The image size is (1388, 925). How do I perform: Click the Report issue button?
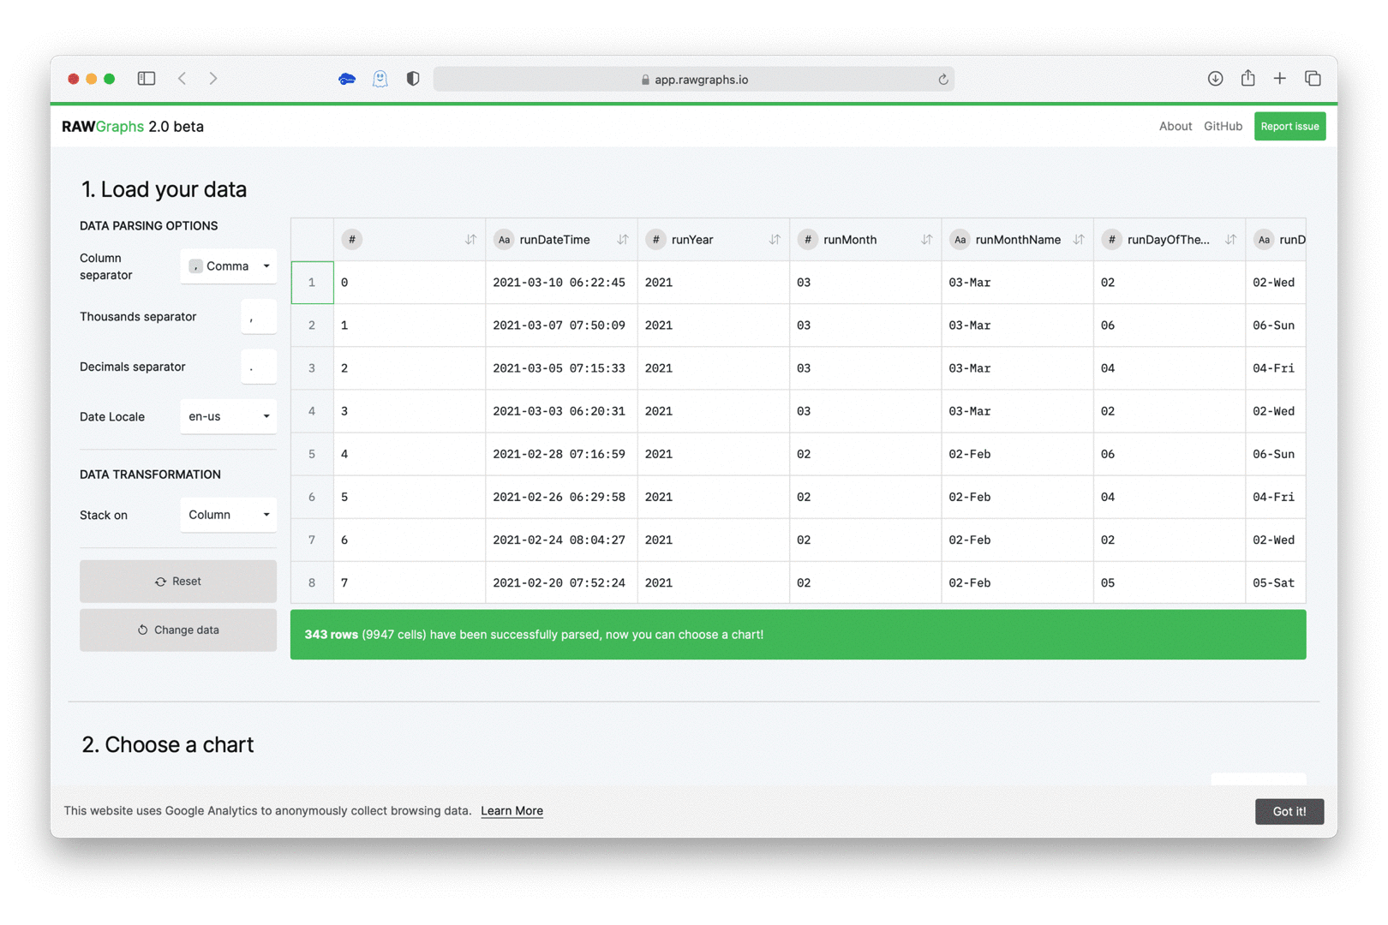click(1289, 126)
